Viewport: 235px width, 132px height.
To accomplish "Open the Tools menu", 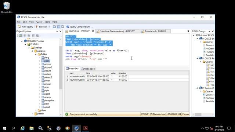I will pyautogui.click(x=47, y=22).
